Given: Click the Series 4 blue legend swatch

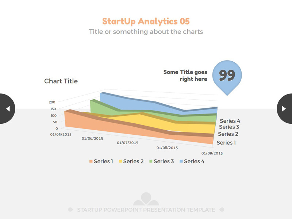Looking at the screenshot, I should 180,161.
